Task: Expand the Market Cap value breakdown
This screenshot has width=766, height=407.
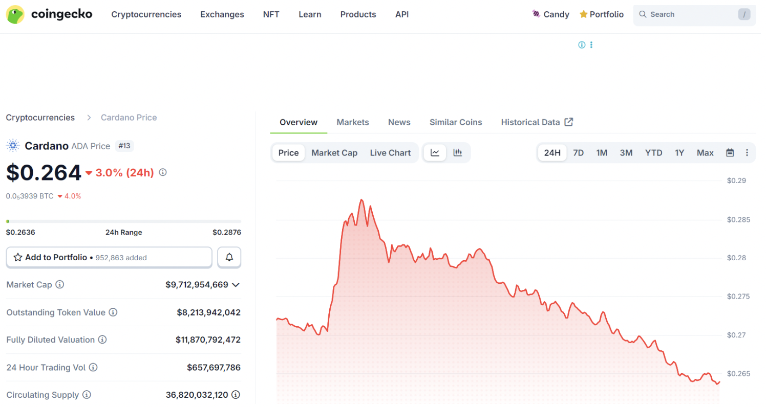Action: click(x=236, y=285)
